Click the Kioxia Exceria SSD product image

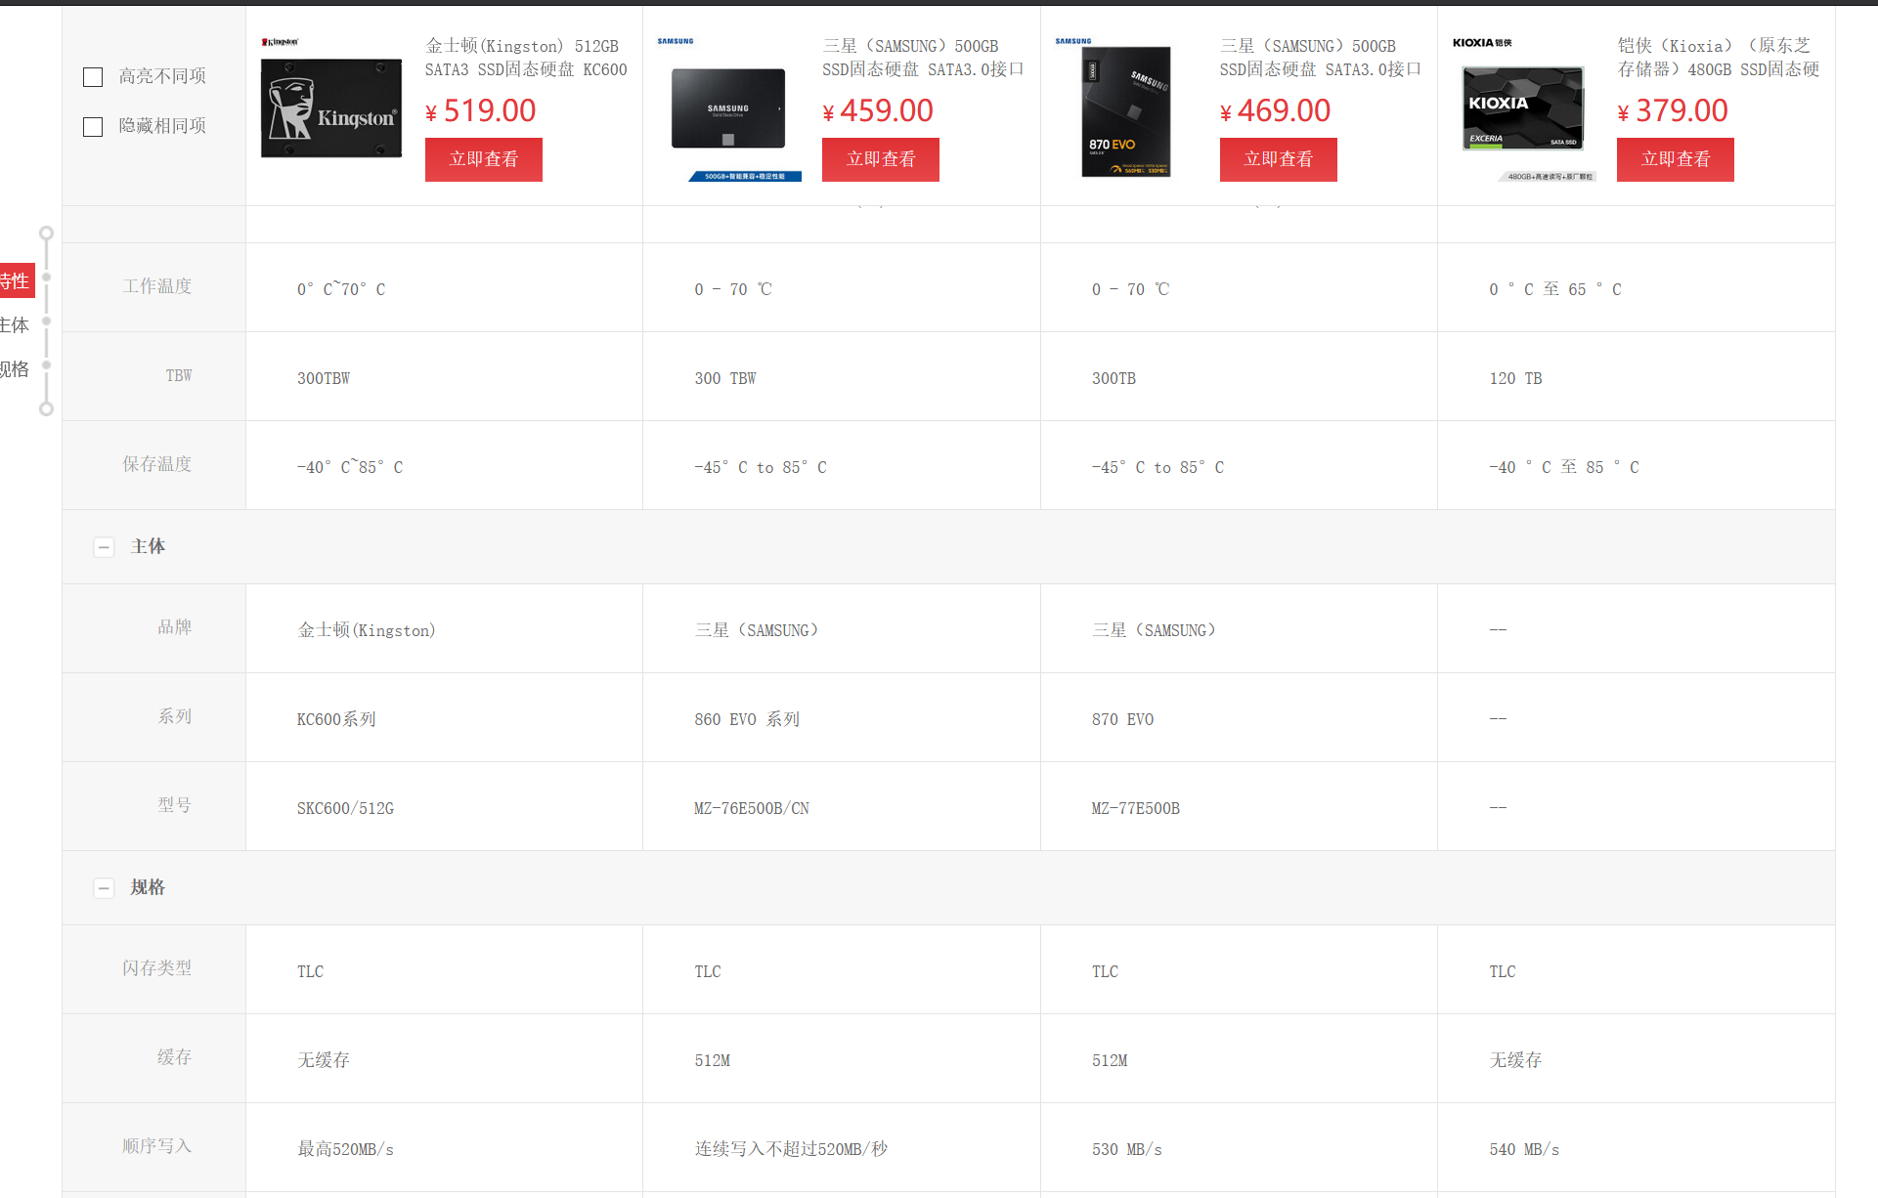tap(1523, 108)
